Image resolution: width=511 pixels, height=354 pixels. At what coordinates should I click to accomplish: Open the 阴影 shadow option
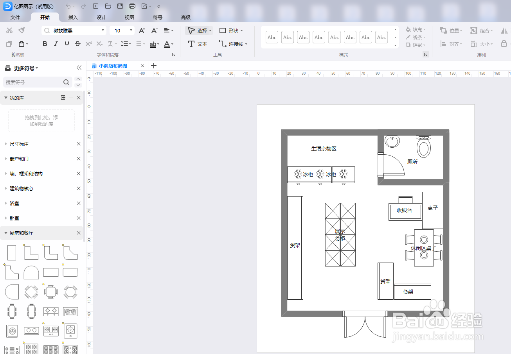(415, 45)
